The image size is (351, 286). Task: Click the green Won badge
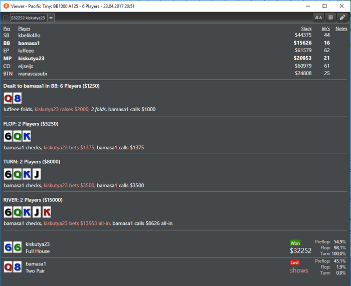(x=295, y=243)
